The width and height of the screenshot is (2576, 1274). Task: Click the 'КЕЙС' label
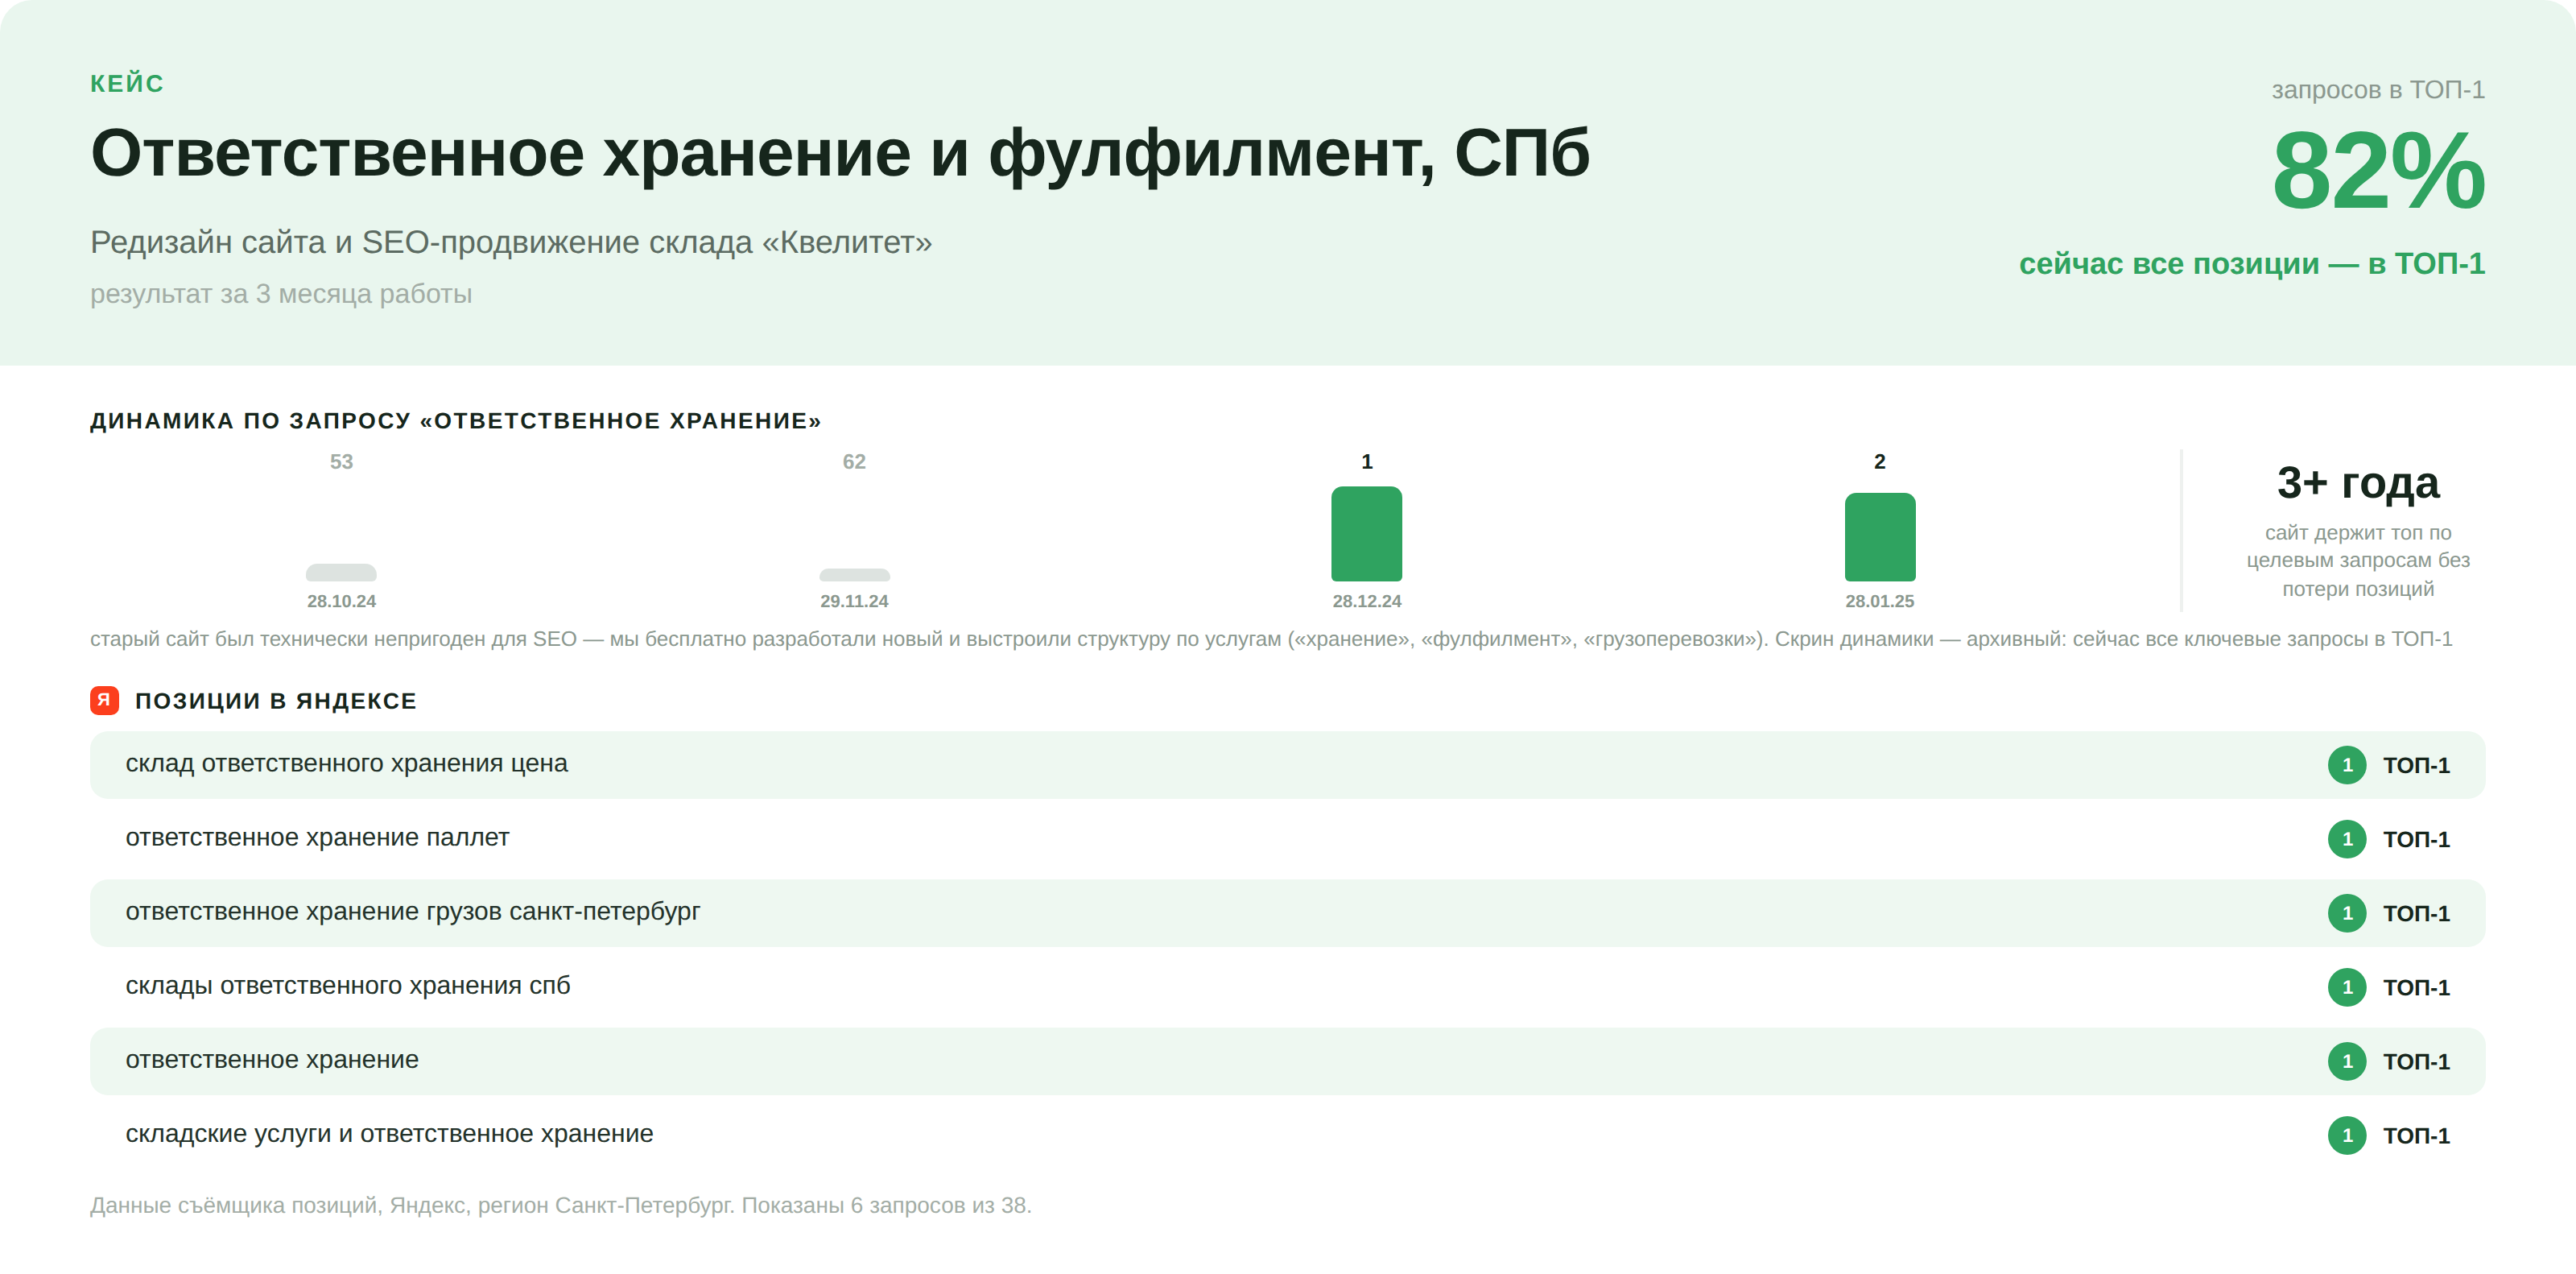click(127, 84)
